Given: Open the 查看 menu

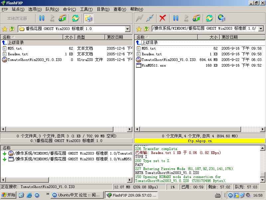Looking at the screenshot, I should point(120,9).
